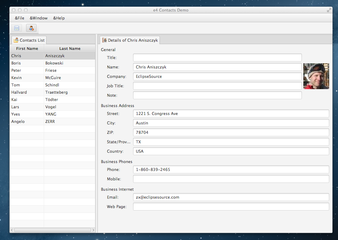Click the right scroll arrow in contacts list
The image size is (338, 240).
[93, 230]
